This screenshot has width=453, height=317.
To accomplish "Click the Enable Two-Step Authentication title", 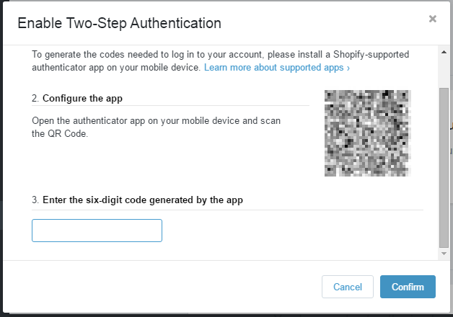I will (x=119, y=23).
